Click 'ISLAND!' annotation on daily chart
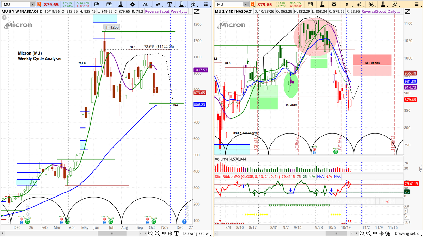This screenshot has height=237, width=423. [291, 105]
